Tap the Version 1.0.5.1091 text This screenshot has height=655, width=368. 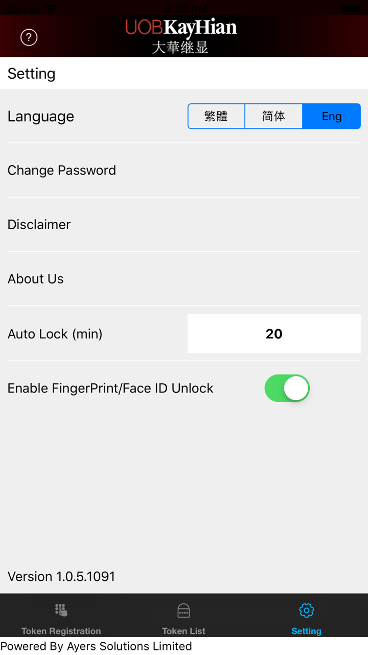[x=61, y=576]
